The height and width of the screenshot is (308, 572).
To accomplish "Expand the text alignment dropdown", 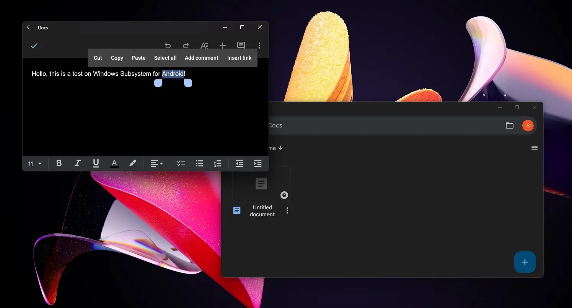I will pyautogui.click(x=156, y=163).
